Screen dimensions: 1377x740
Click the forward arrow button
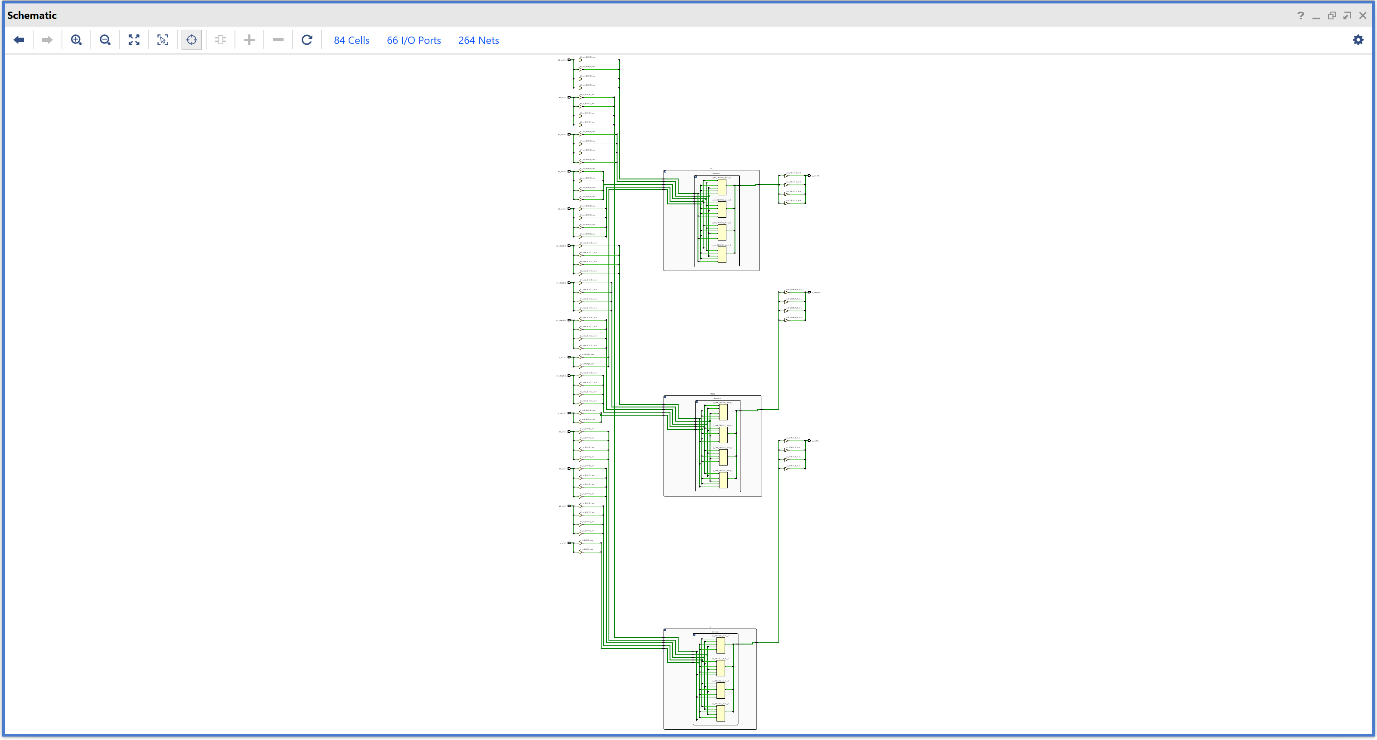(x=47, y=40)
